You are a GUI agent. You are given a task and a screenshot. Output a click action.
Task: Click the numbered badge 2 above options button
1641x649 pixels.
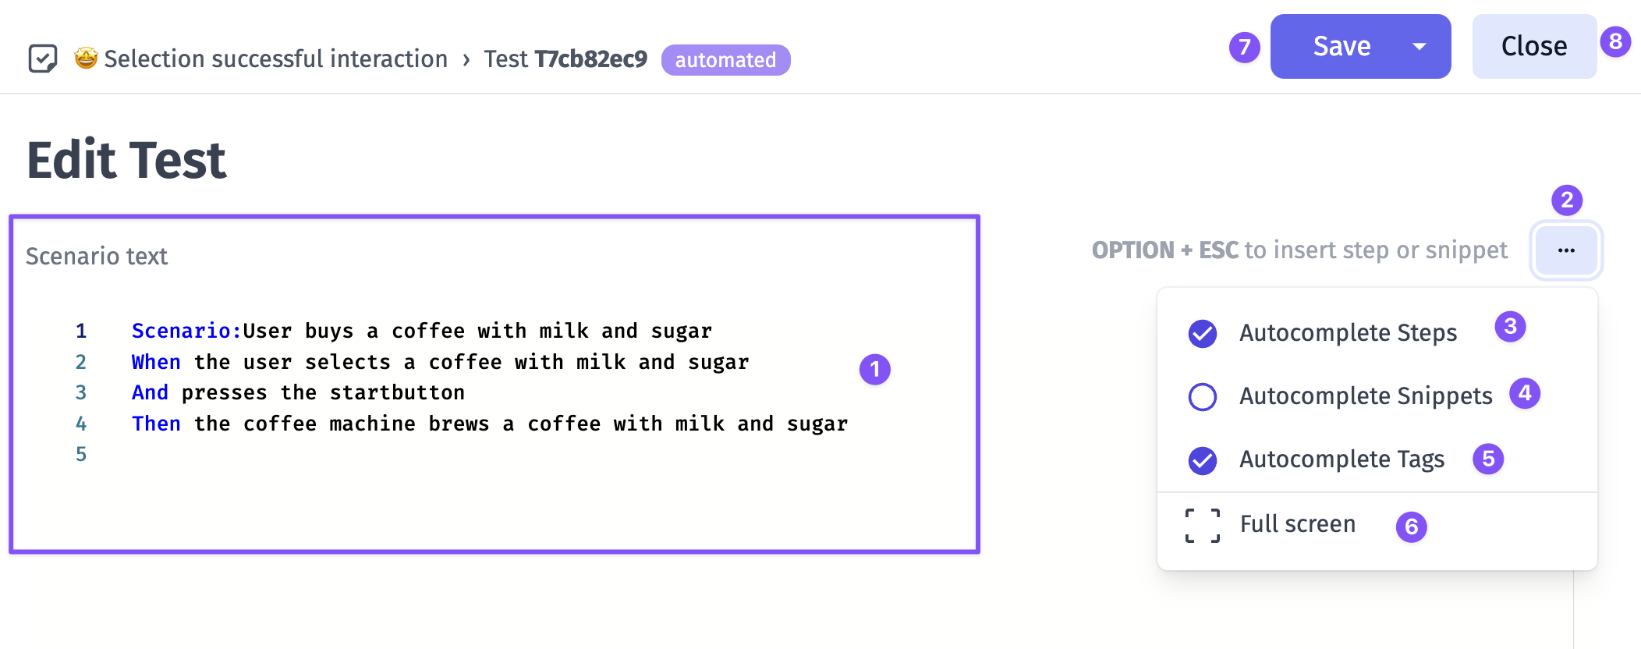click(1567, 200)
